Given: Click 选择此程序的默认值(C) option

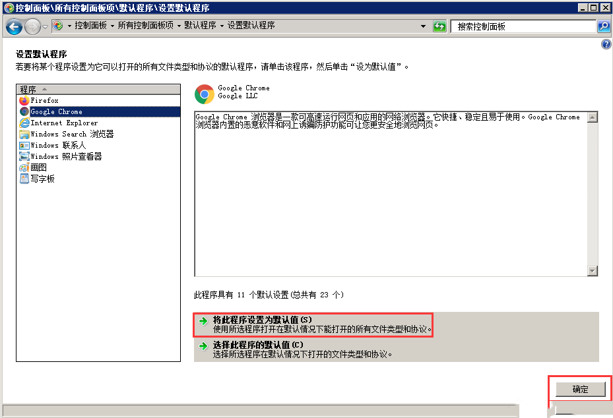Looking at the screenshot, I should click(x=397, y=349).
